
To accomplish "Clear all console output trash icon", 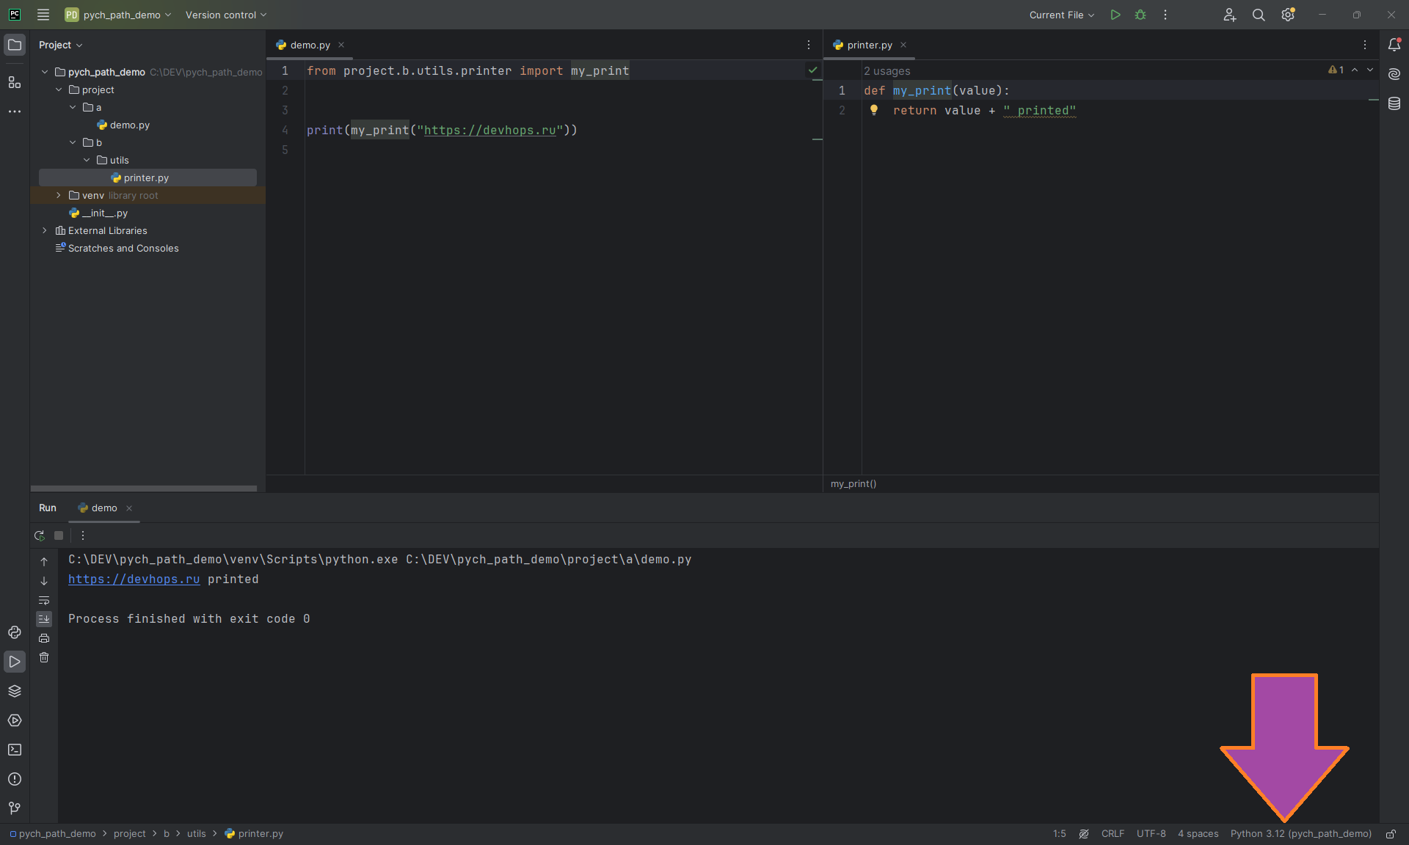I will 44,657.
